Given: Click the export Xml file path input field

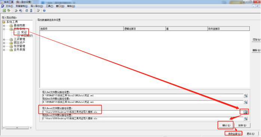Looking at the screenshot, I should coord(142,102).
